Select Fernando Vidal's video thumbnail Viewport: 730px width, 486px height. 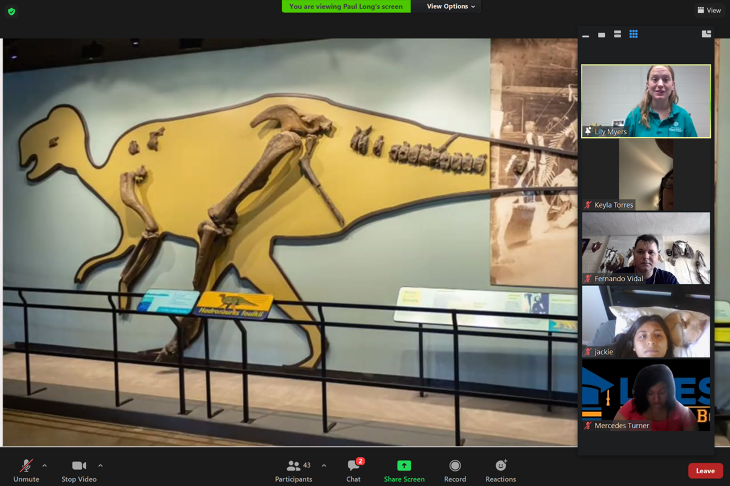click(x=646, y=248)
